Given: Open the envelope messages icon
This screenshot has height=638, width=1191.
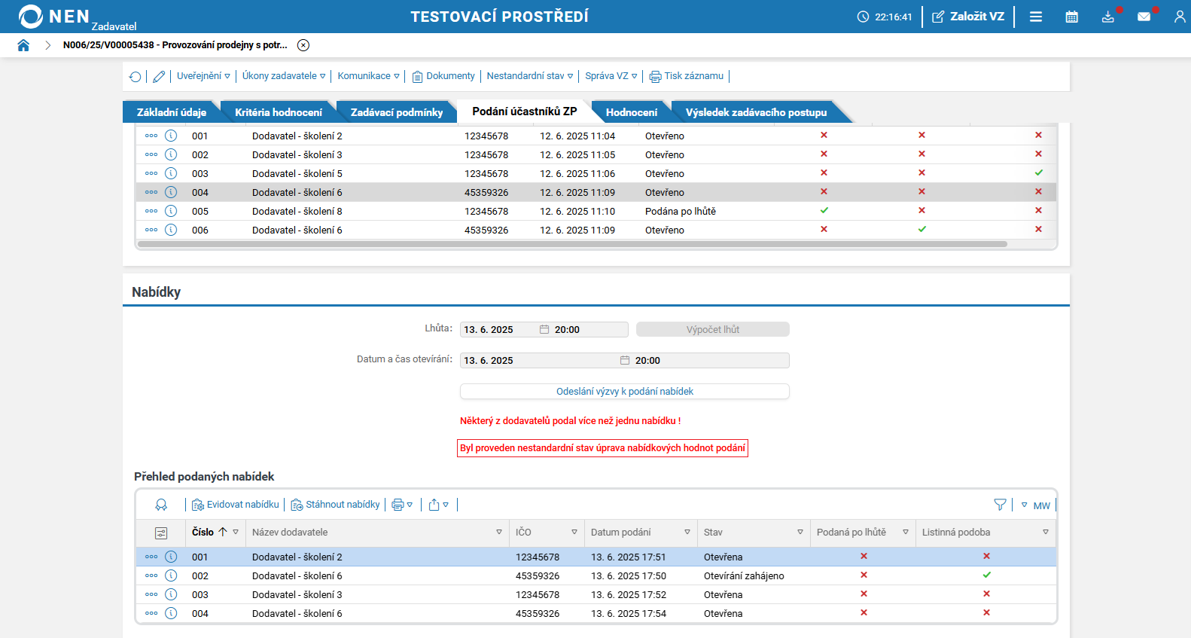Looking at the screenshot, I should click(x=1144, y=17).
